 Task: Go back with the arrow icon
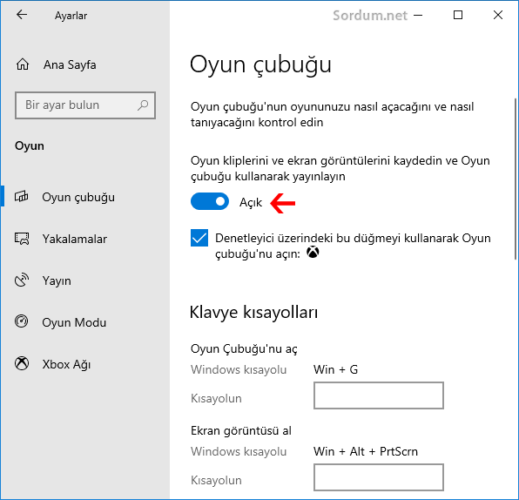pyautogui.click(x=22, y=15)
